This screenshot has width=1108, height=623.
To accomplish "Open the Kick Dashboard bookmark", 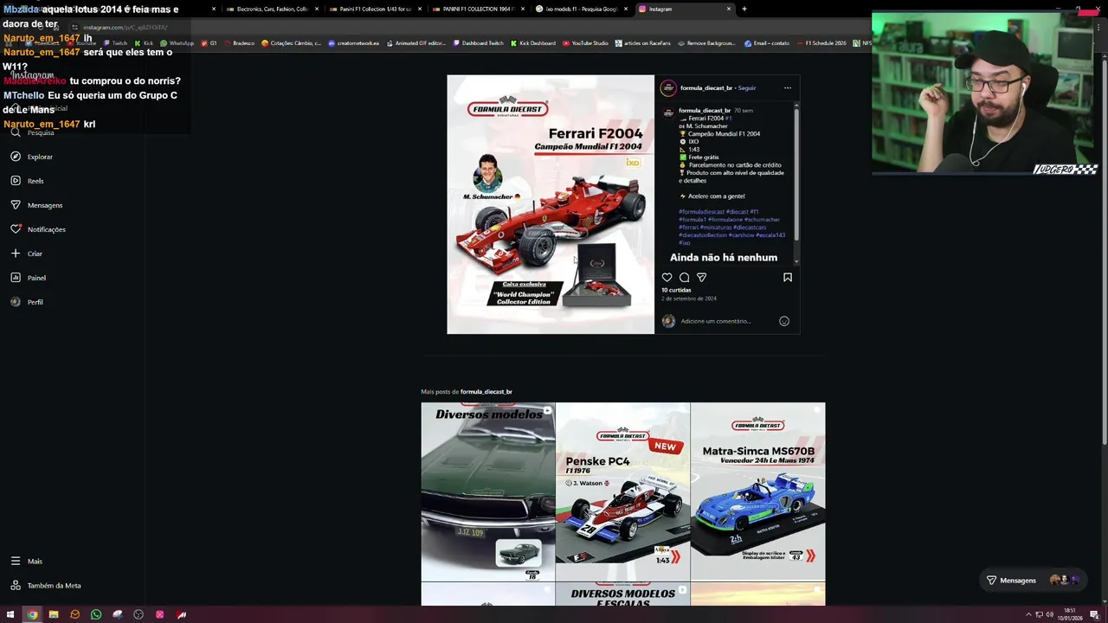I will 534,43.
